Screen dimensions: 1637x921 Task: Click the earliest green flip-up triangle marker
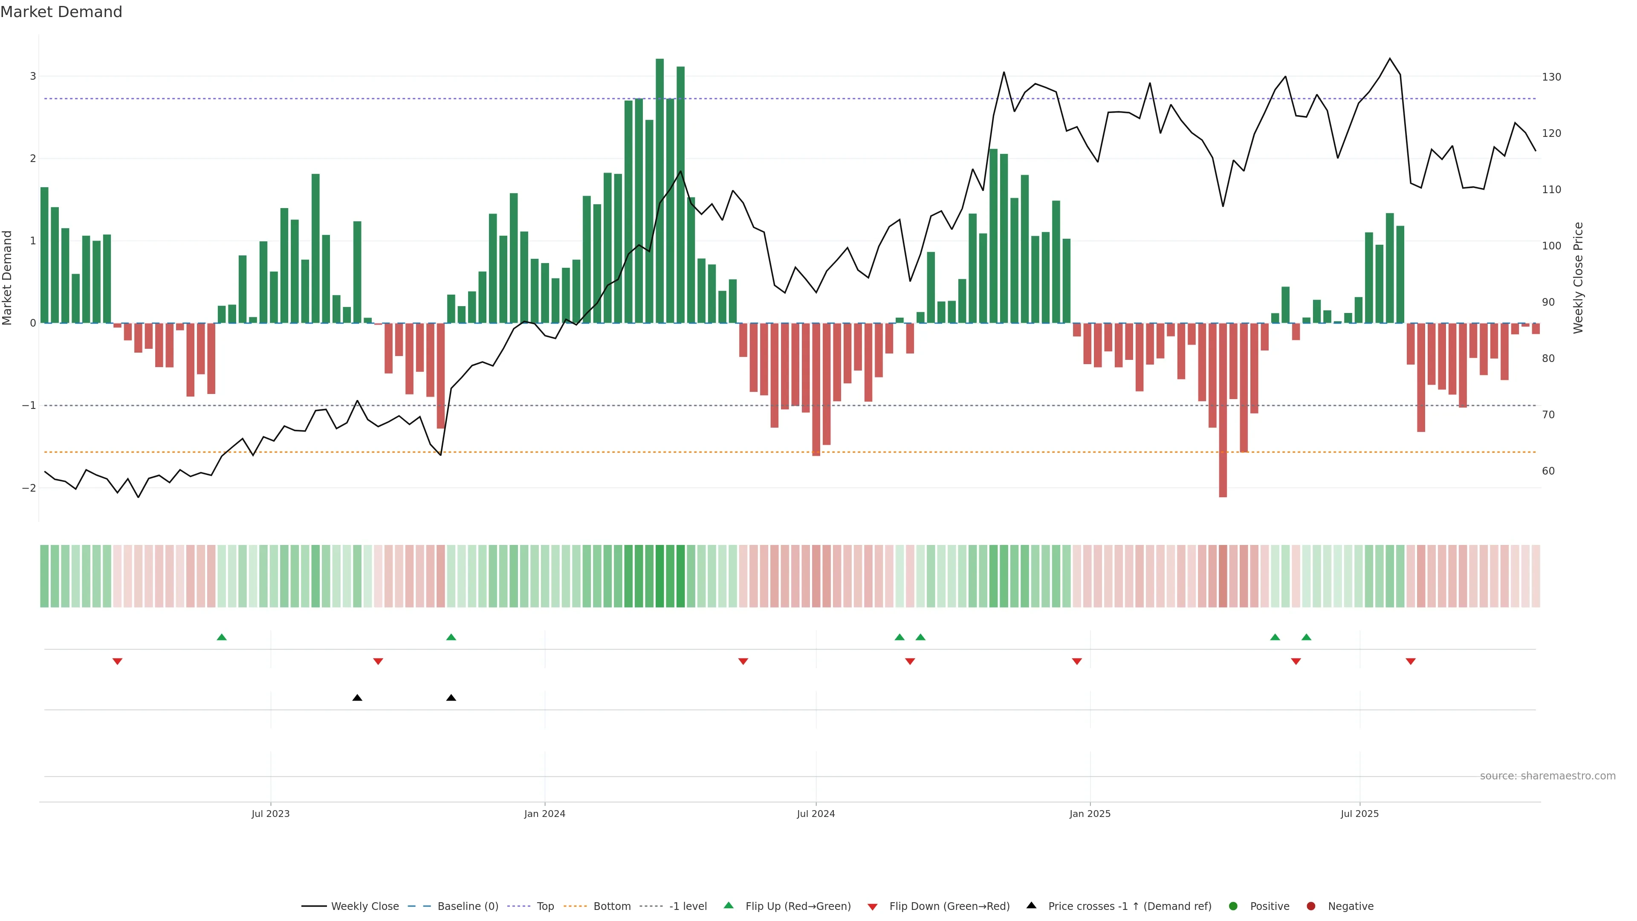pyautogui.click(x=222, y=637)
